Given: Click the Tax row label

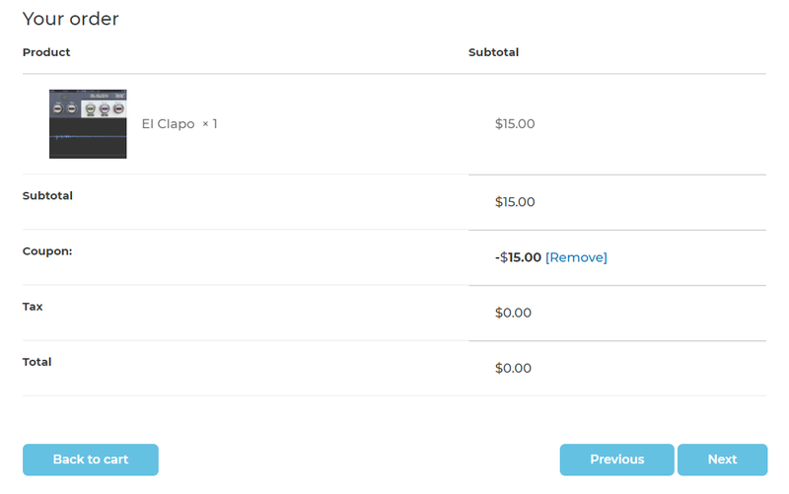Looking at the screenshot, I should (33, 306).
